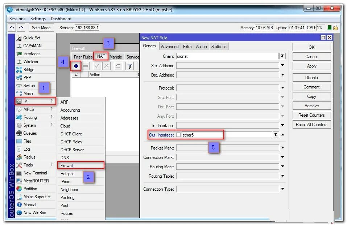Switch to Statistics tab in NAT rule
The image size is (347, 225).
[219, 47]
